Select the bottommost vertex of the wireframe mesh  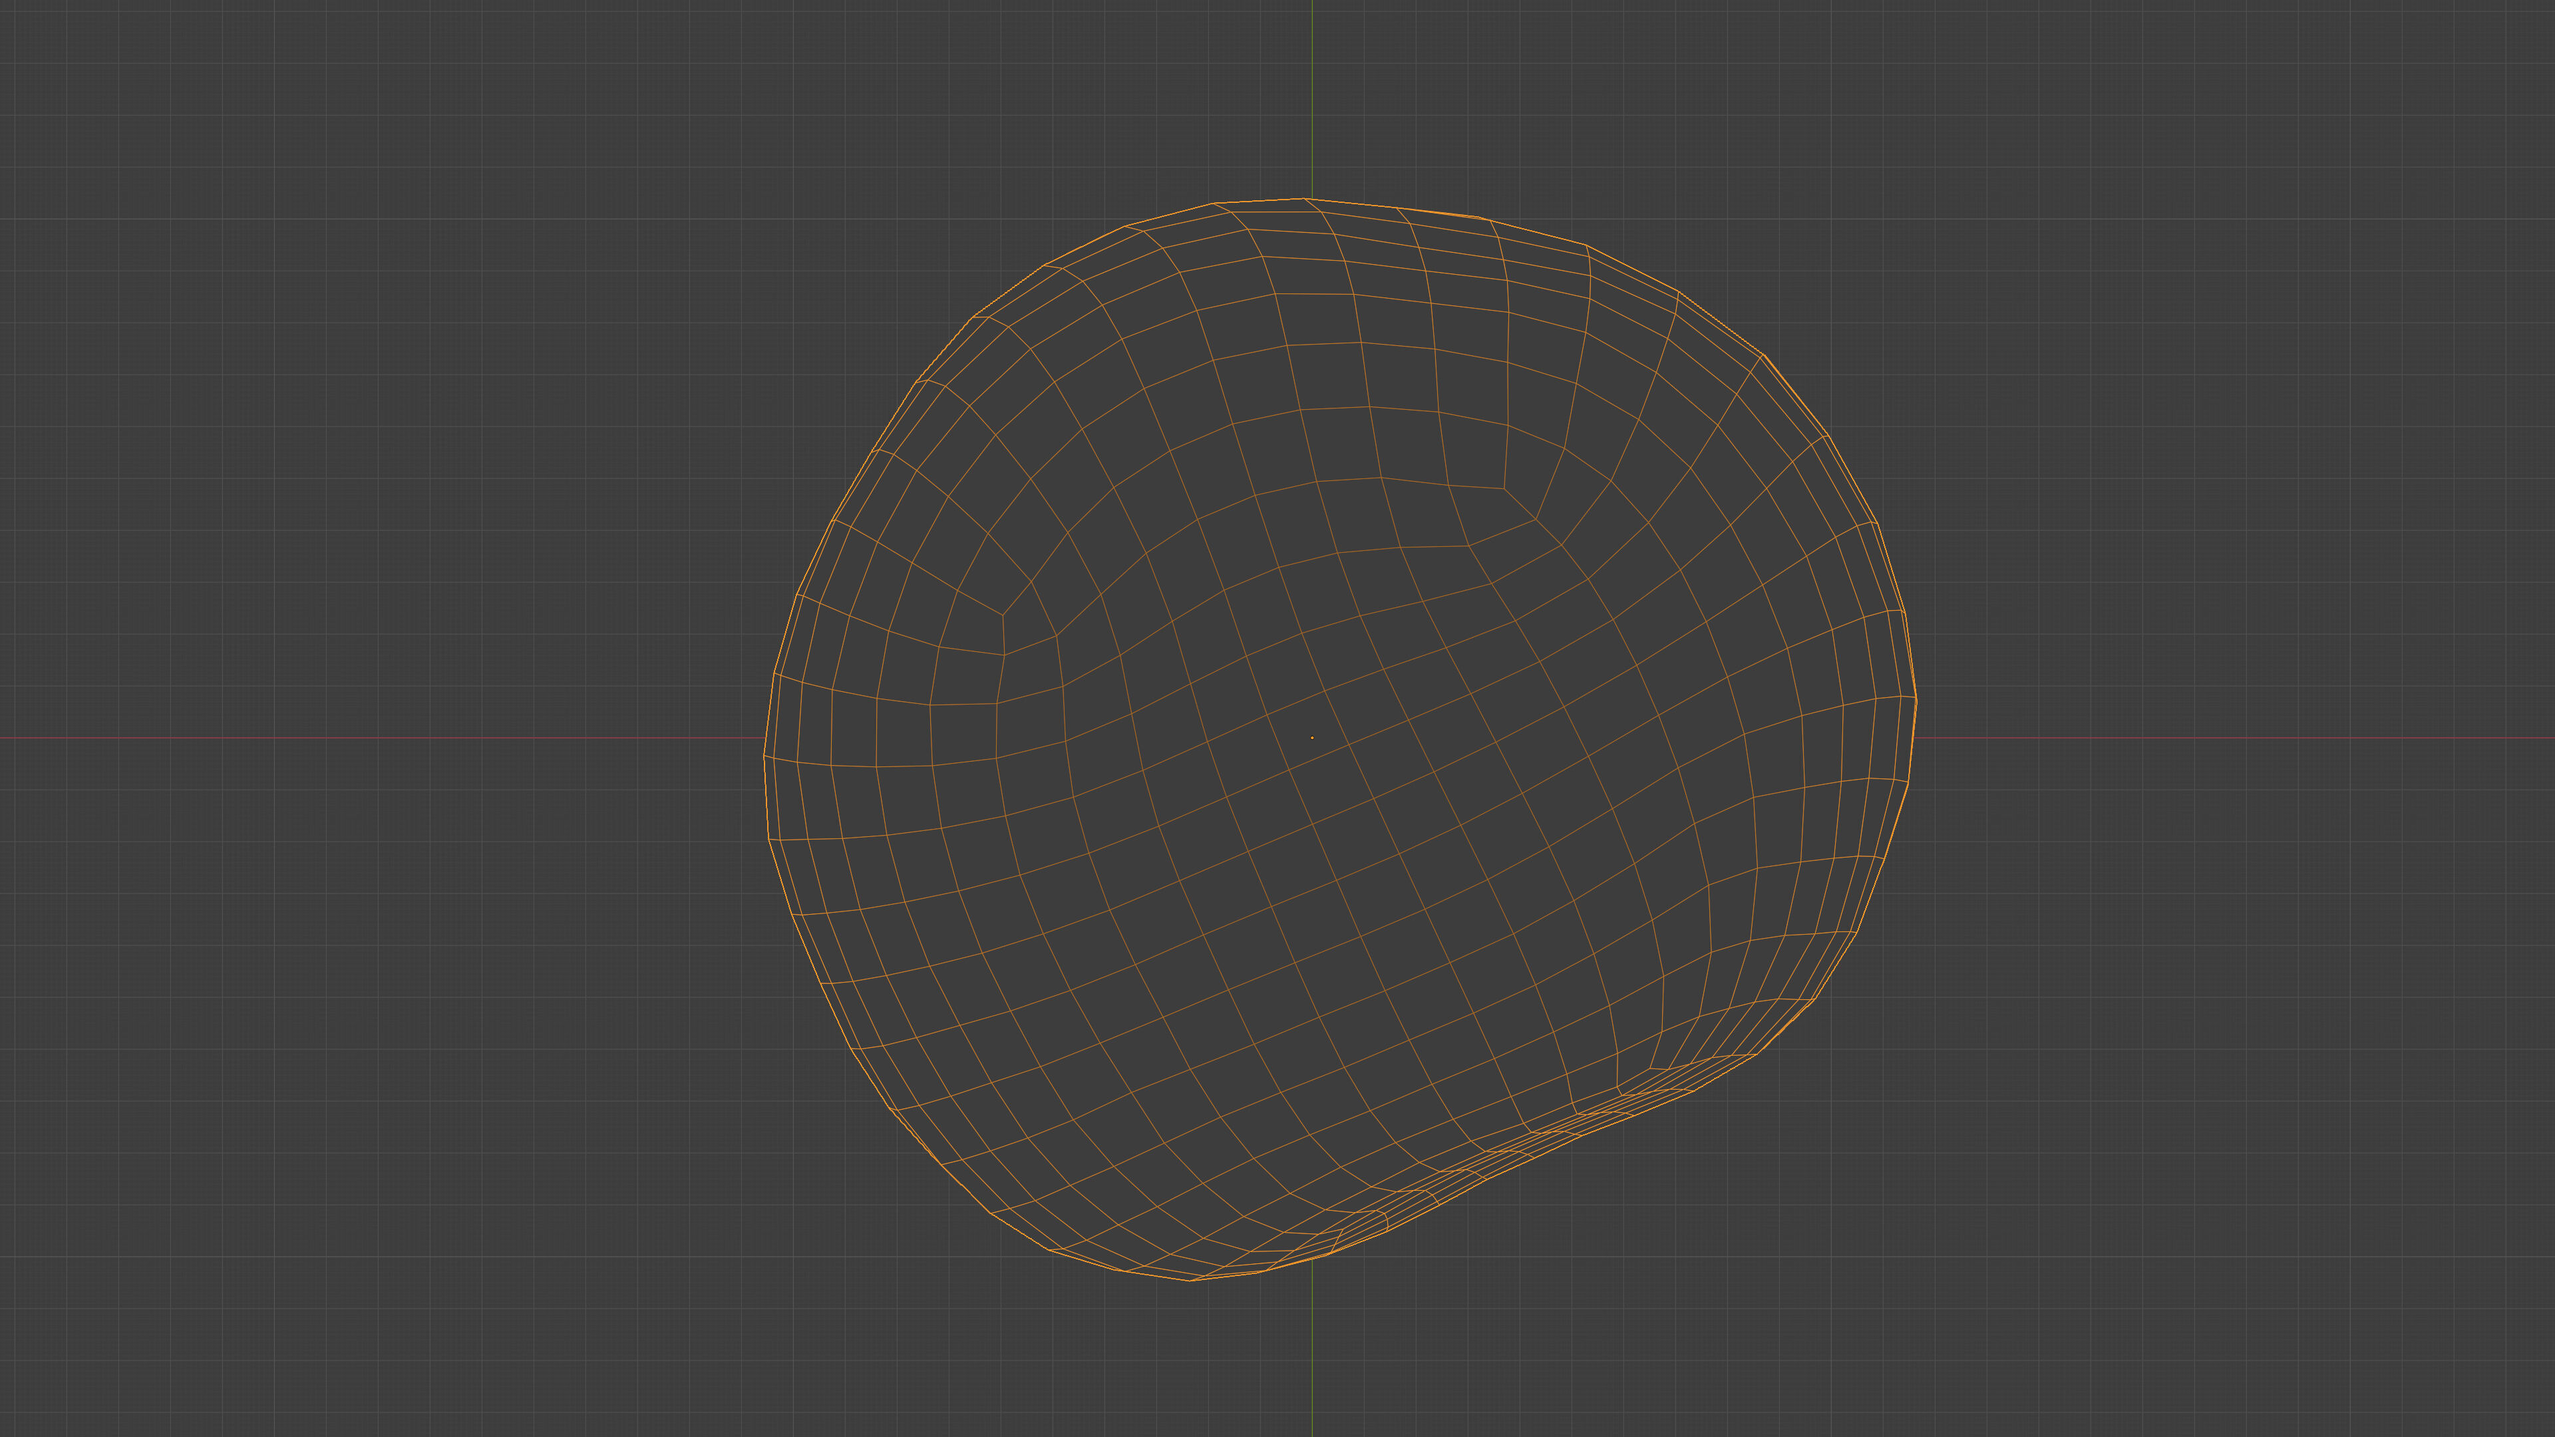click(1191, 1280)
